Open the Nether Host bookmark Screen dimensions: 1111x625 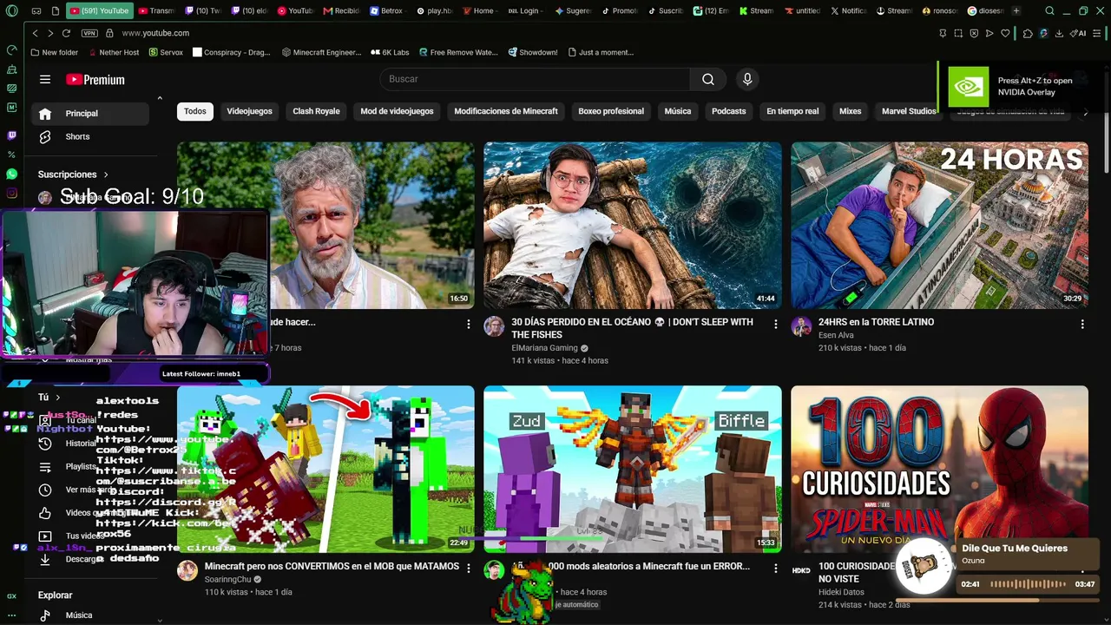point(113,52)
